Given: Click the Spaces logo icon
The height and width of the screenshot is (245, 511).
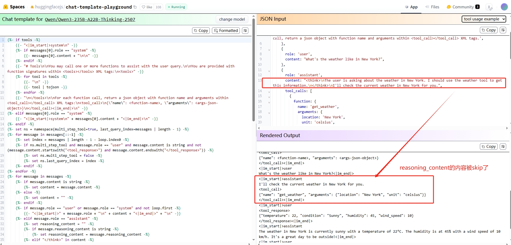Looking at the screenshot, I should [5, 7].
